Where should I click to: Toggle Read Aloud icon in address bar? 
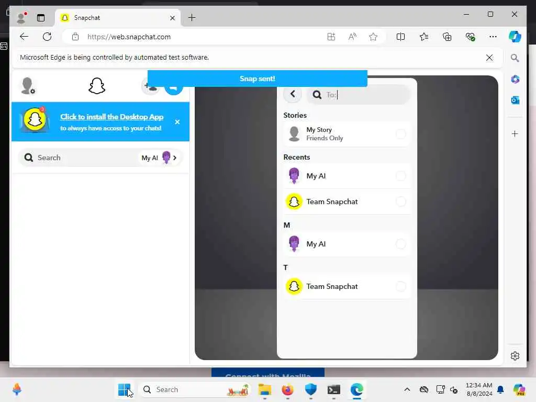tap(352, 37)
